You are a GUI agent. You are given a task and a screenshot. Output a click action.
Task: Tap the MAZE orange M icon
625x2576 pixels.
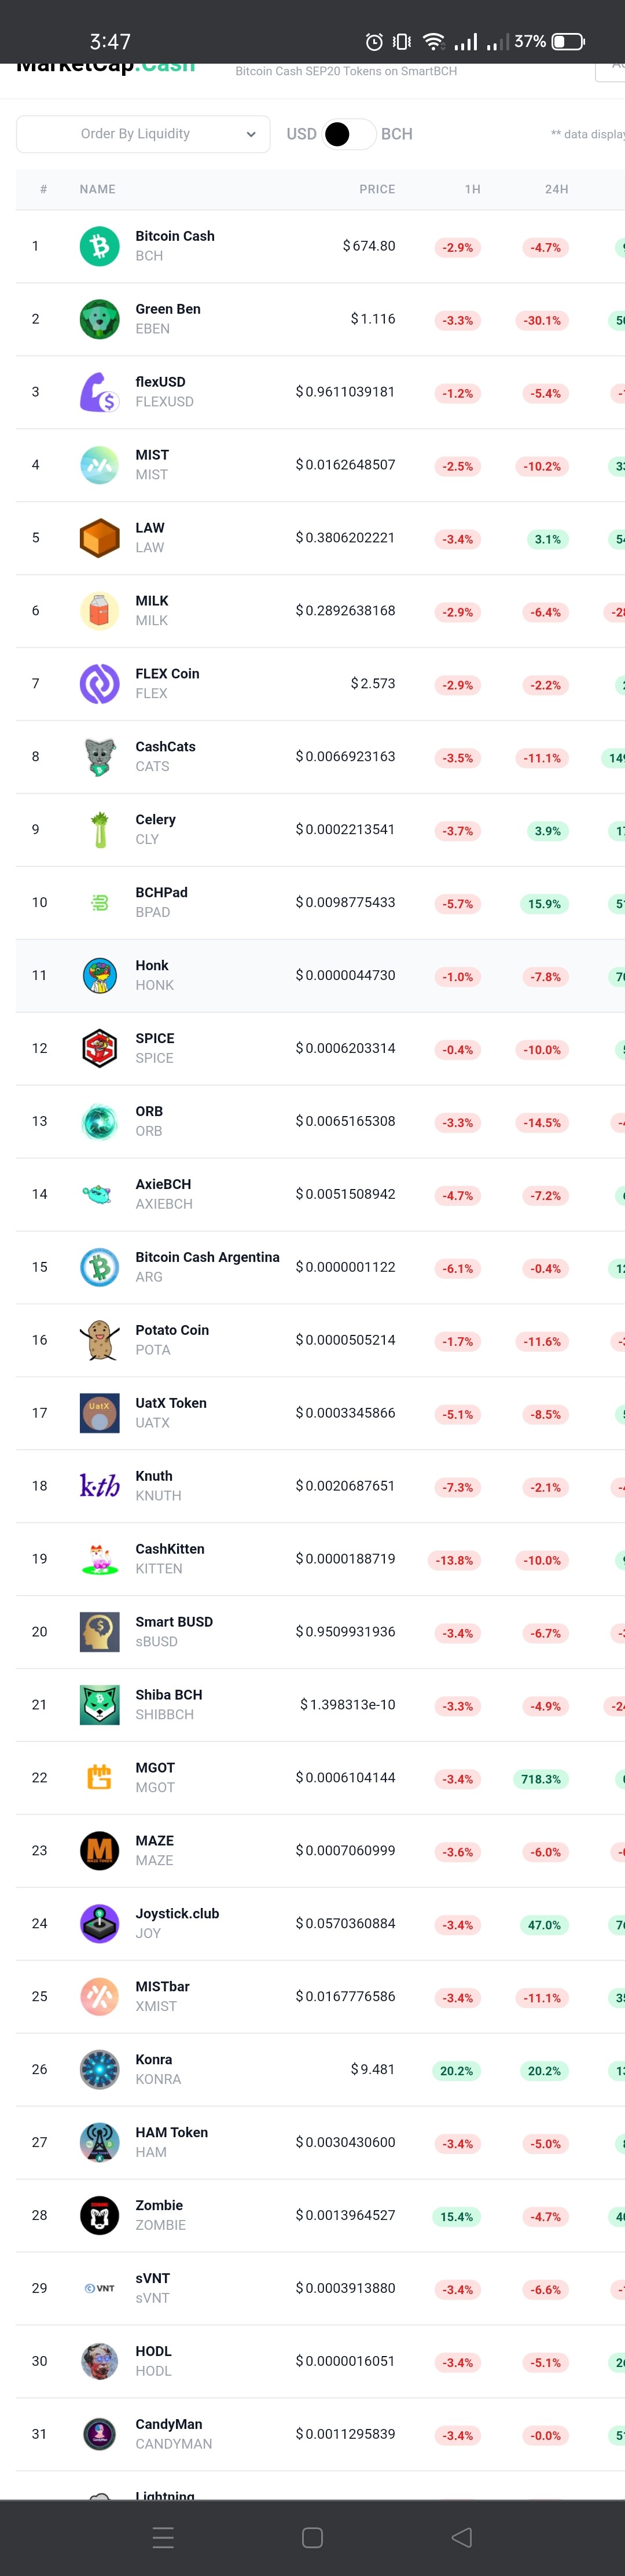(x=99, y=1851)
